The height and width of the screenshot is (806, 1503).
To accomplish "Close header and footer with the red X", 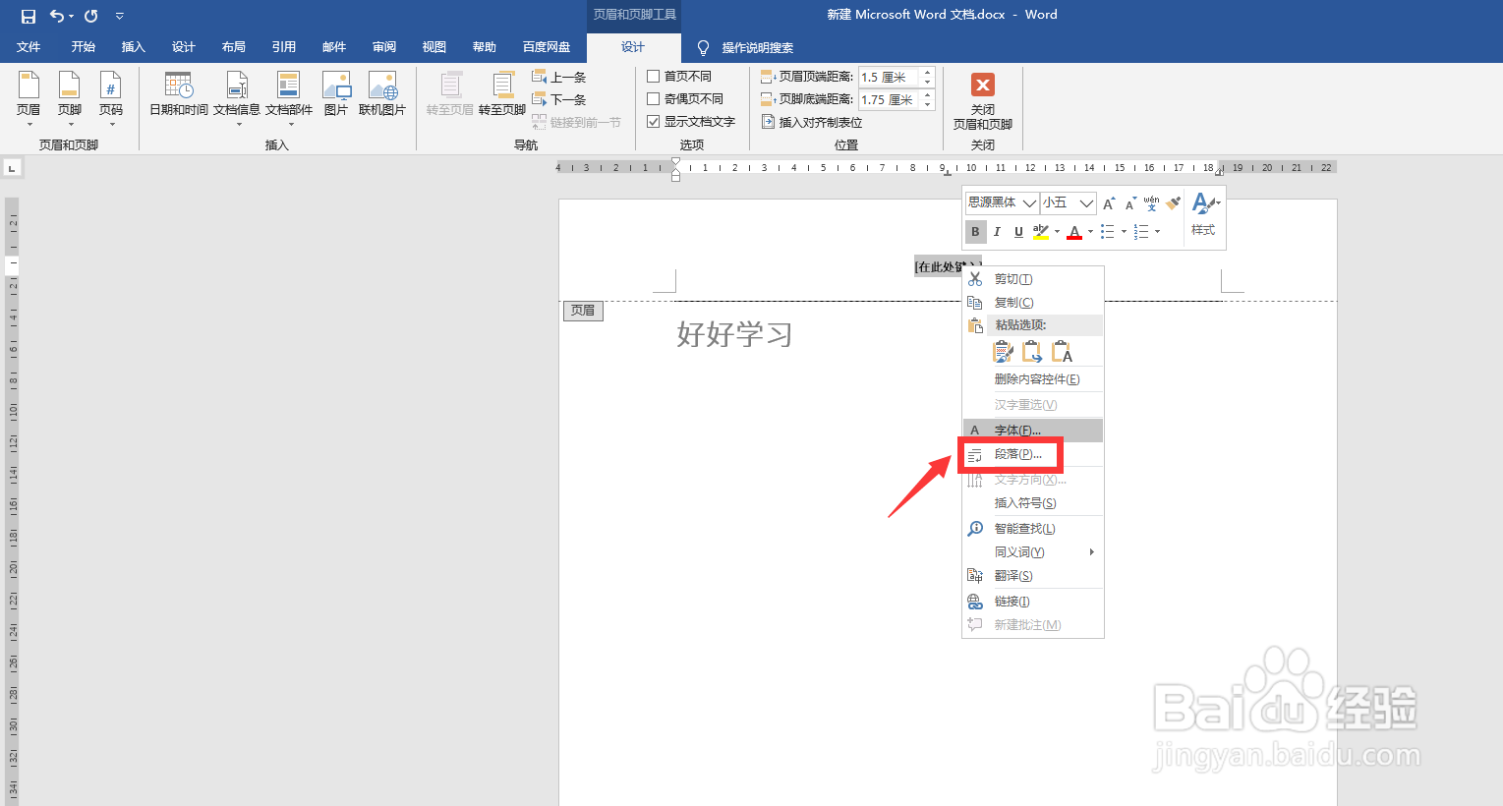I will click(x=983, y=100).
